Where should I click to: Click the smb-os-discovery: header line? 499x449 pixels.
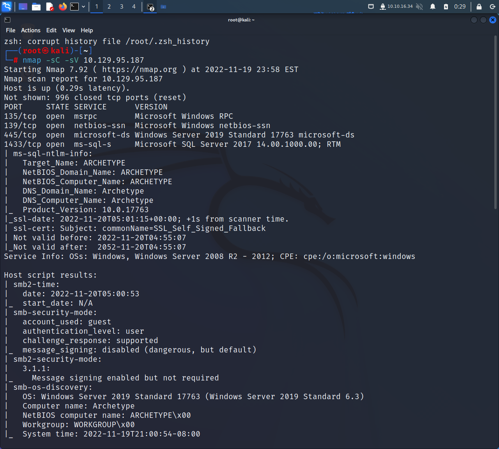pos(53,387)
